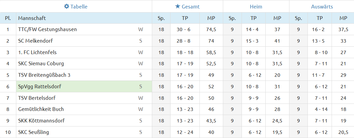The height and width of the screenshot is (138, 354).
Task: Select team TTC/FW Gestungshausen
Action: (x=48, y=29)
